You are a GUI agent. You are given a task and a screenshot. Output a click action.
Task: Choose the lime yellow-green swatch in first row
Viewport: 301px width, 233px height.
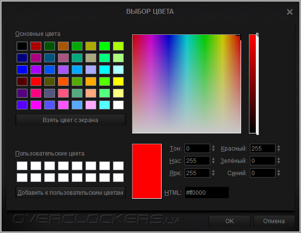118,46
